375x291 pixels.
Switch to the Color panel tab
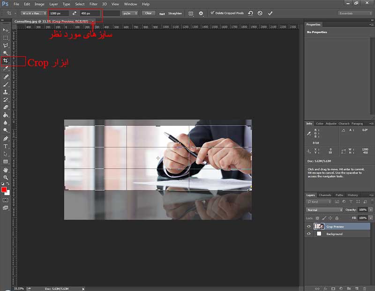[x=320, y=124]
